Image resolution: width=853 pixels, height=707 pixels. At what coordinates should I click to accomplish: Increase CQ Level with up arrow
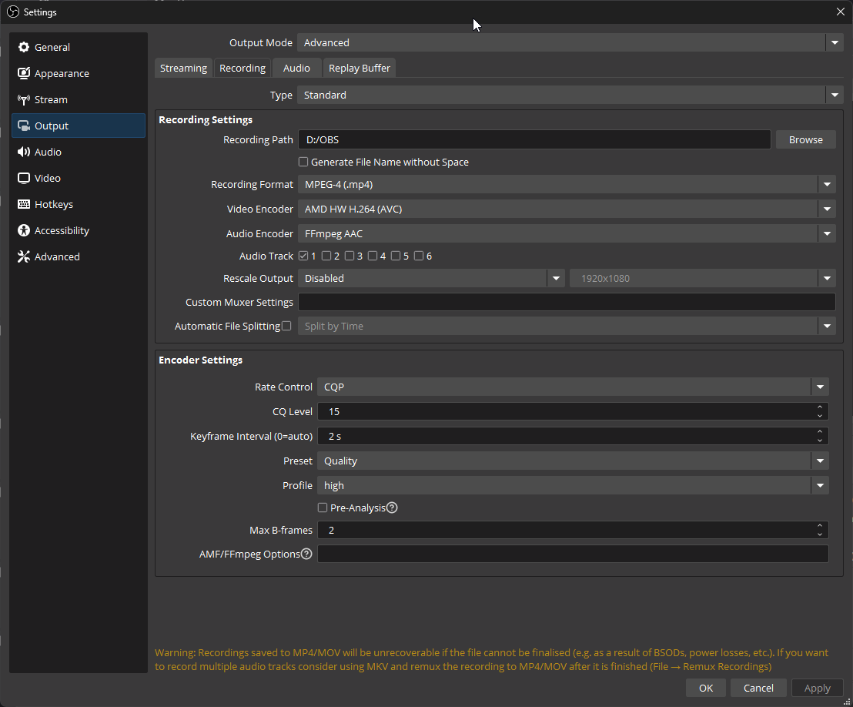click(820, 407)
